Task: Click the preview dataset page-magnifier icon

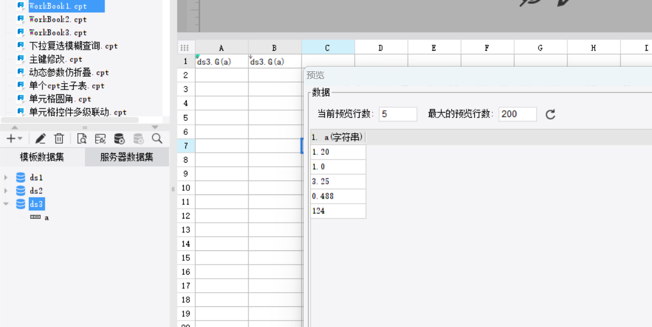Action: pyautogui.click(x=81, y=138)
